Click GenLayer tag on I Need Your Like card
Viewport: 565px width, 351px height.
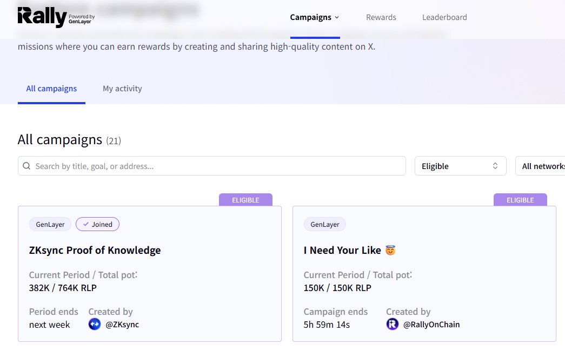(x=324, y=224)
